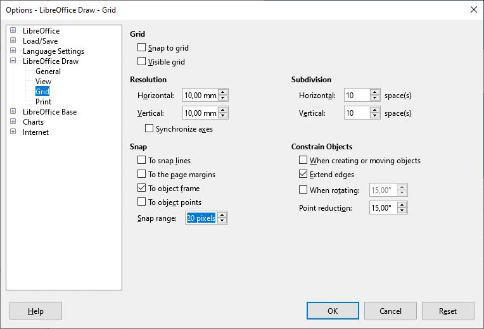Viewport: 484px width, 329px height.
Task: Toggle Synchronize axes checkbox
Action: coord(149,128)
